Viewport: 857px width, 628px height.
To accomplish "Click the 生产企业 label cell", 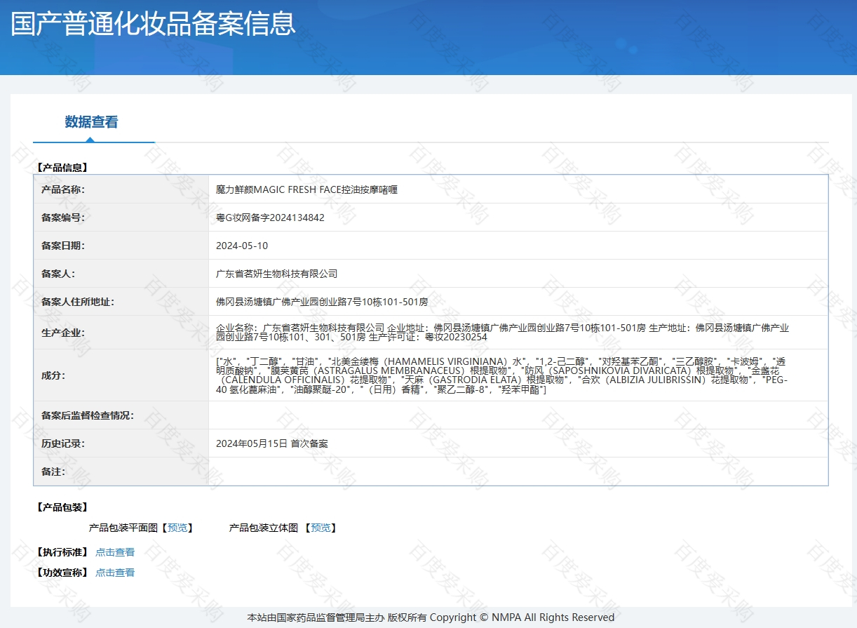I will 121,333.
